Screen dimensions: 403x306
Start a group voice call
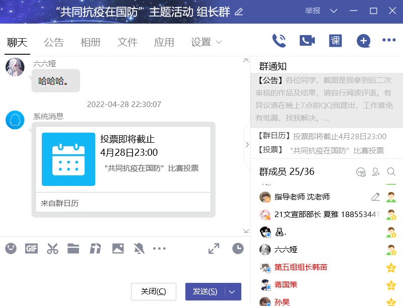coord(279,41)
